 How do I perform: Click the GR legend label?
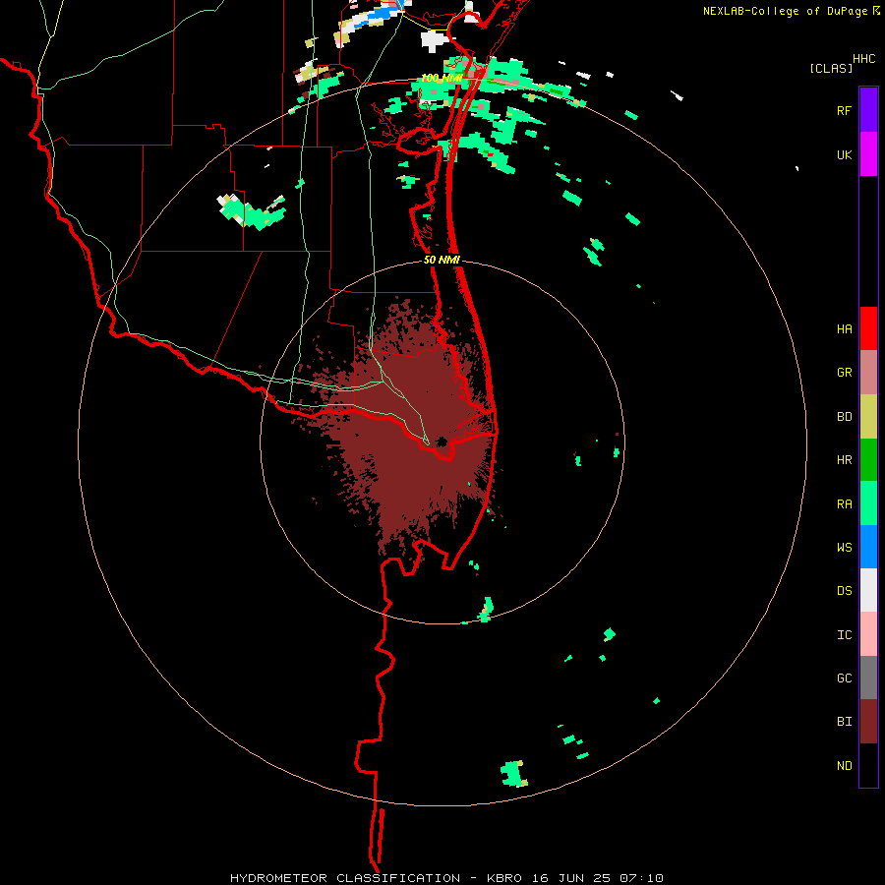[844, 373]
